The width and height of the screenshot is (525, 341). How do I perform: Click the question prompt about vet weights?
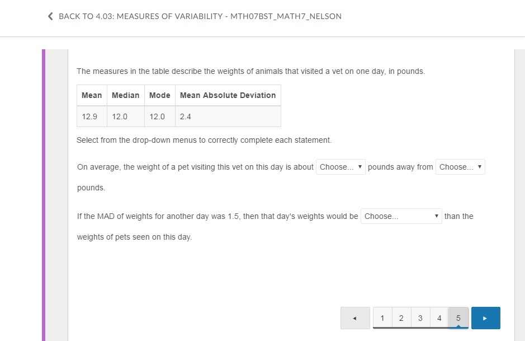point(250,72)
